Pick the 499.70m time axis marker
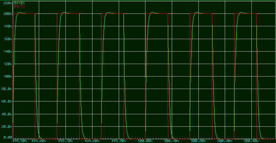The width and height of the screenshot is (276, 143). pos(65,141)
